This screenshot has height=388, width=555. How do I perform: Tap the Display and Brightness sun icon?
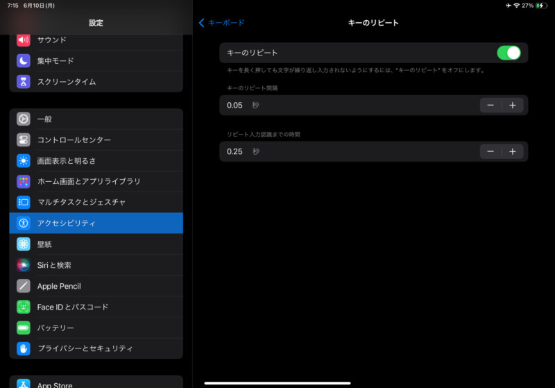[x=24, y=161]
